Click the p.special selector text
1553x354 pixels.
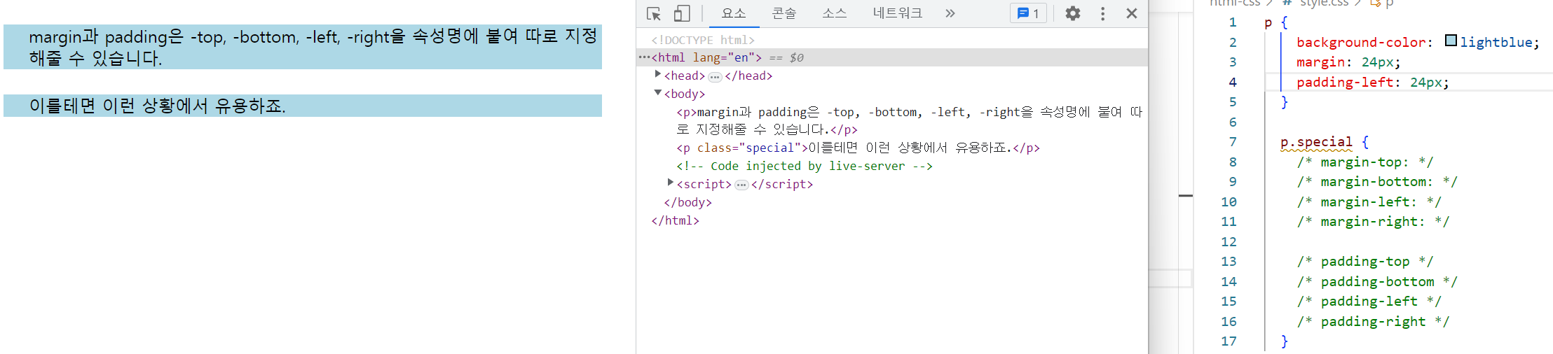(1316, 142)
